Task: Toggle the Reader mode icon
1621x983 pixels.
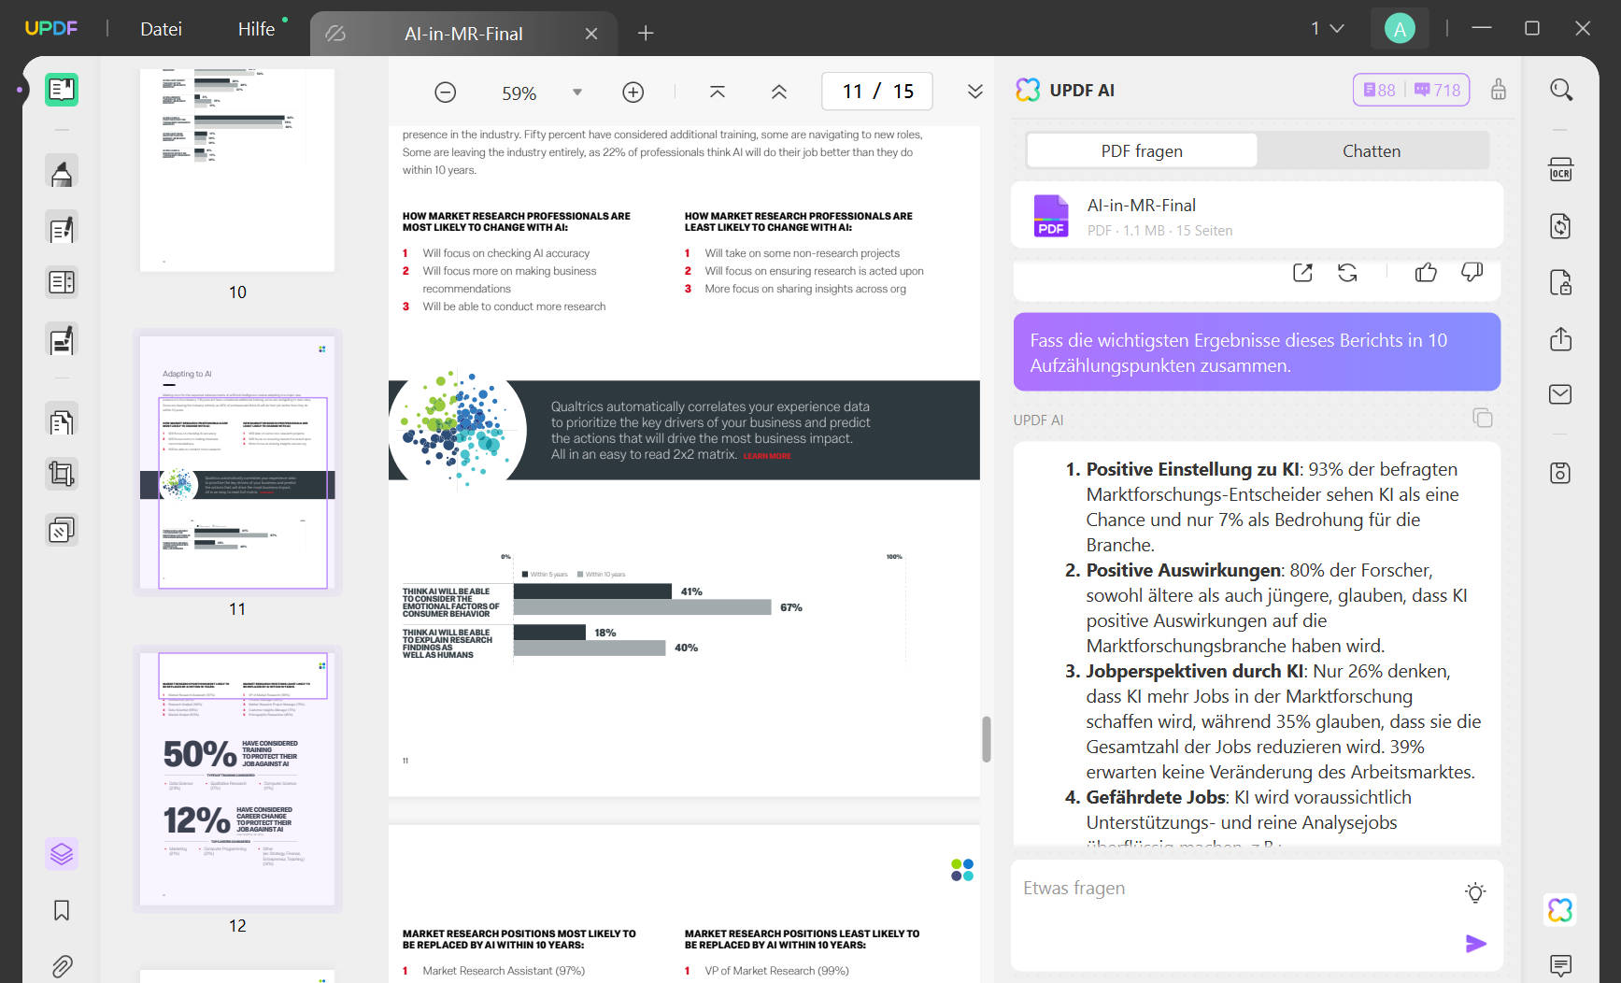Action: 62,90
